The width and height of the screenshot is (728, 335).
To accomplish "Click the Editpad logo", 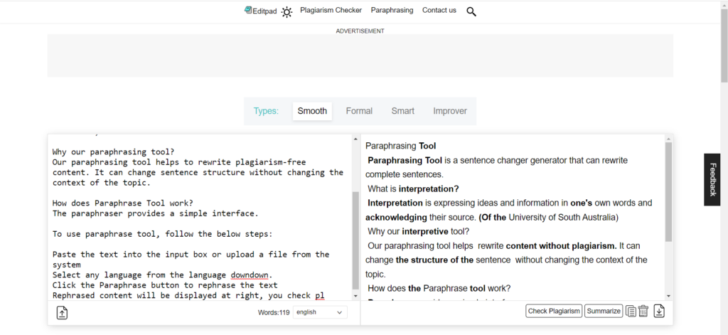I will [x=260, y=11].
